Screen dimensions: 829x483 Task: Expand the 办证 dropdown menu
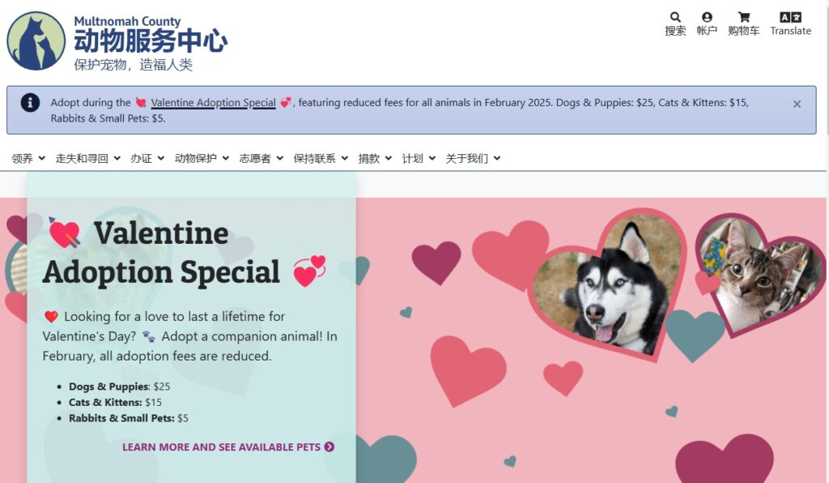pyautogui.click(x=147, y=158)
